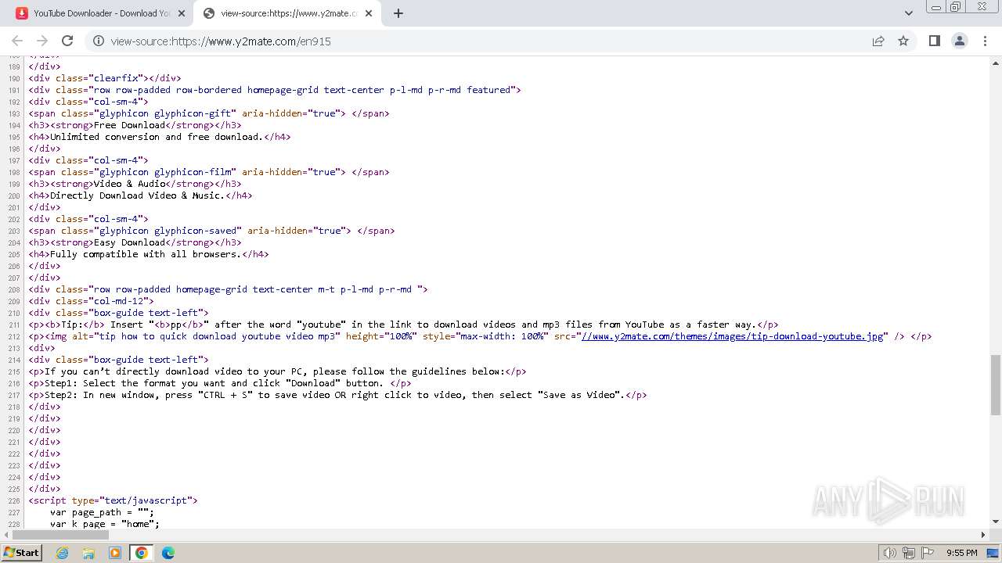Open volume control in system tray
The width and height of the screenshot is (1002, 563).
pyautogui.click(x=890, y=553)
